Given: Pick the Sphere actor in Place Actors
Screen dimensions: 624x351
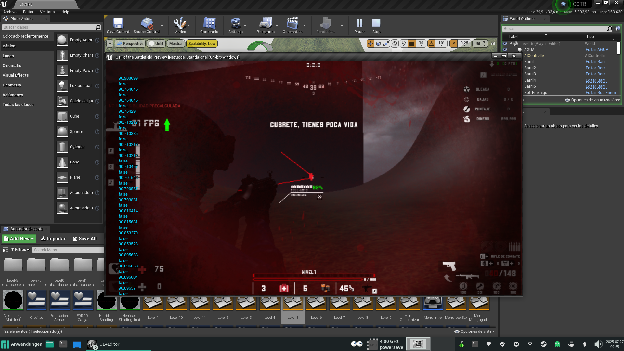Looking at the screenshot, I should 78,132.
